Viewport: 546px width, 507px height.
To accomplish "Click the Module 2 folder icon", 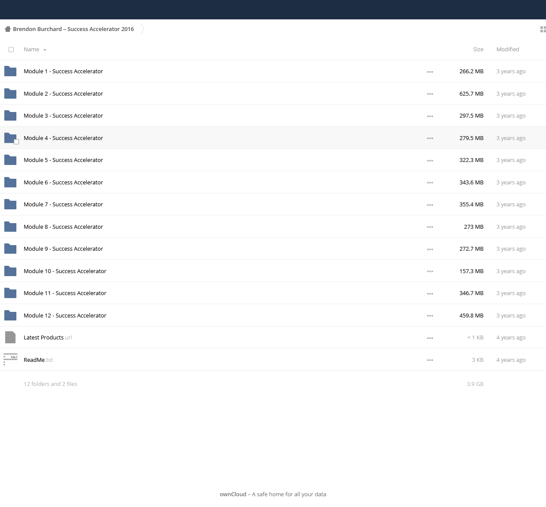I will pyautogui.click(x=10, y=93).
